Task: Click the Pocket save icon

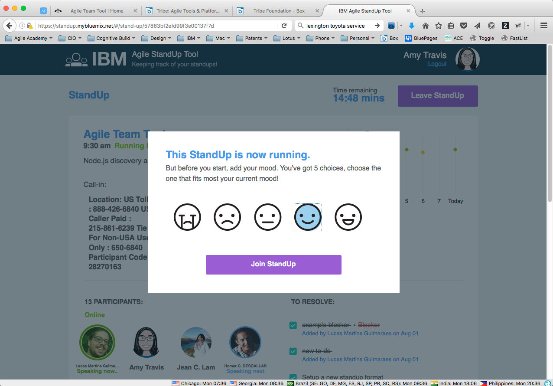Action: [x=464, y=26]
